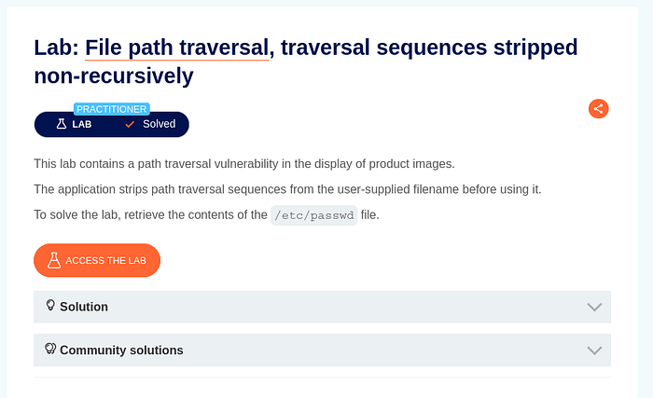Image resolution: width=653 pixels, height=398 pixels.
Task: Click the Solved status text
Action: [159, 124]
